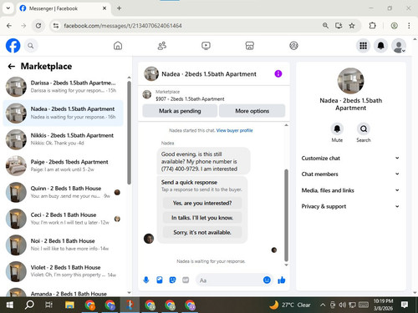Screen dimensions: 418x313
Task: Send quick reply 'In talks. I'll let you know.'
Action: [x=202, y=218]
